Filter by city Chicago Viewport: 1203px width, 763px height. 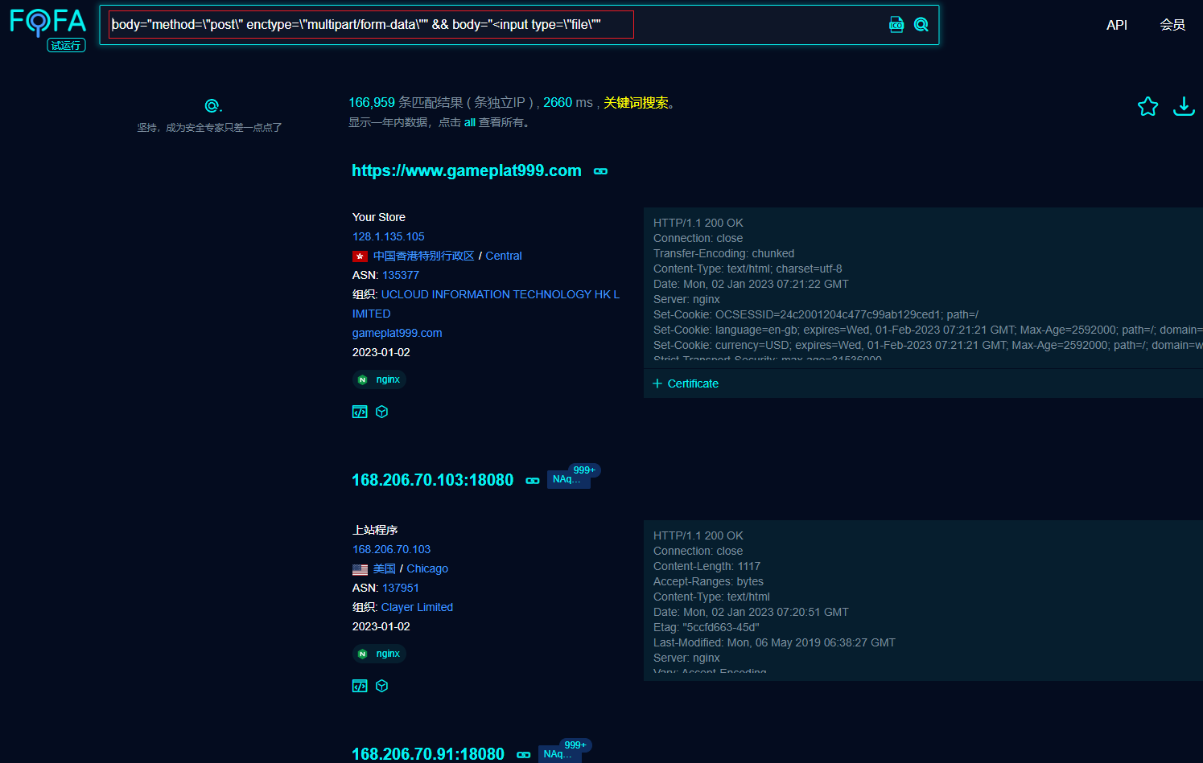(x=427, y=568)
